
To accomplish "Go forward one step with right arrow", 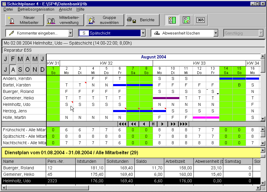I will [x=162, y=124].
